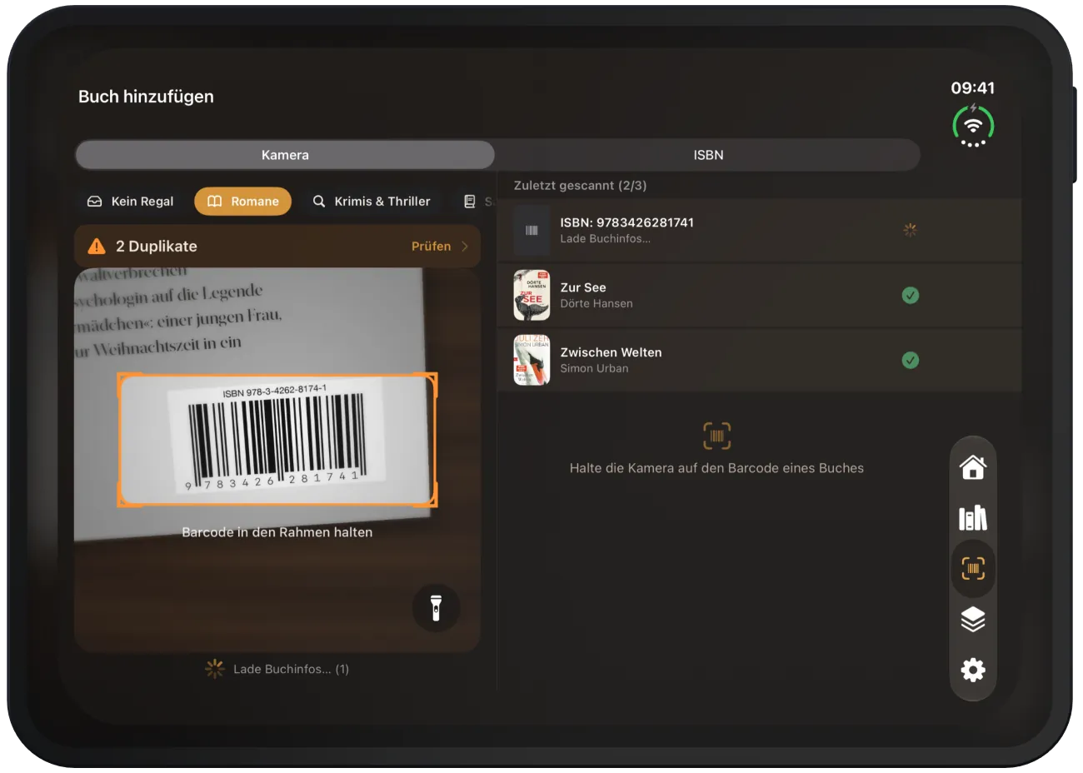The width and height of the screenshot is (1083, 773).
Task: Click the Dörte Hansen author text
Action: click(x=596, y=303)
